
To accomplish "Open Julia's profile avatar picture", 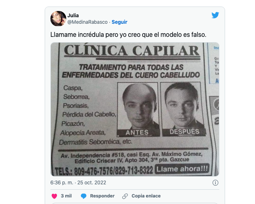I will [58, 18].
